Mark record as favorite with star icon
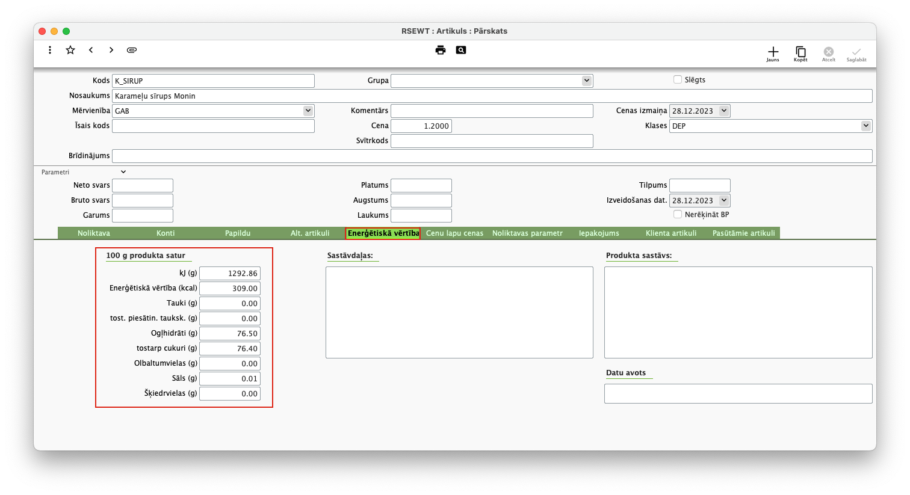This screenshot has width=910, height=495. click(x=70, y=50)
